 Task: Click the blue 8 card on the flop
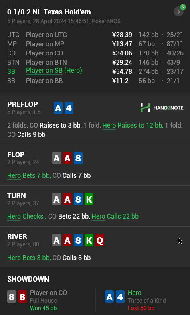point(78,158)
